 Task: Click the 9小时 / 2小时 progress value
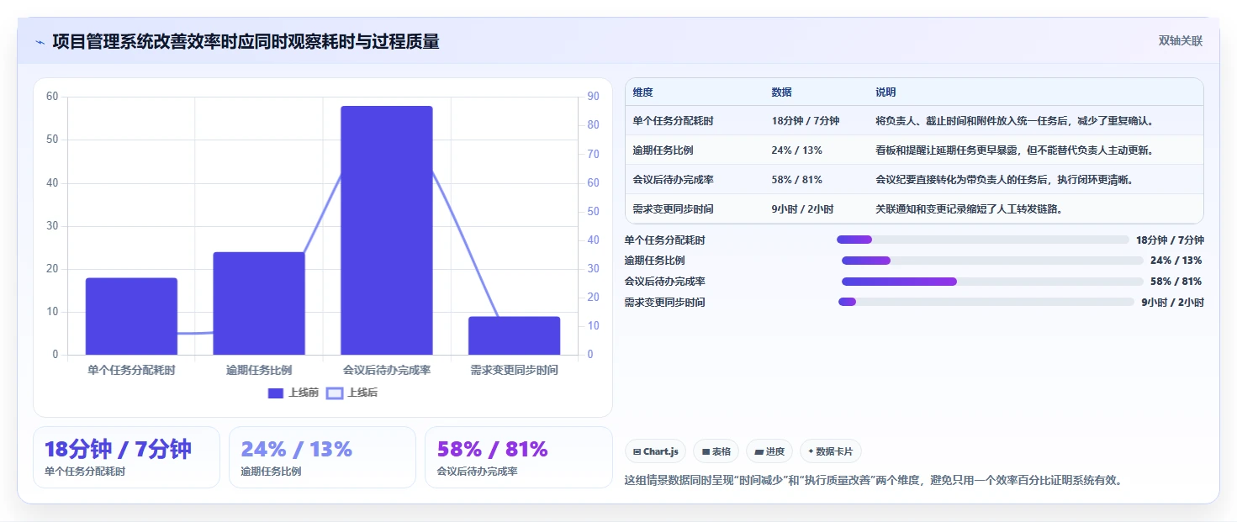click(1172, 303)
